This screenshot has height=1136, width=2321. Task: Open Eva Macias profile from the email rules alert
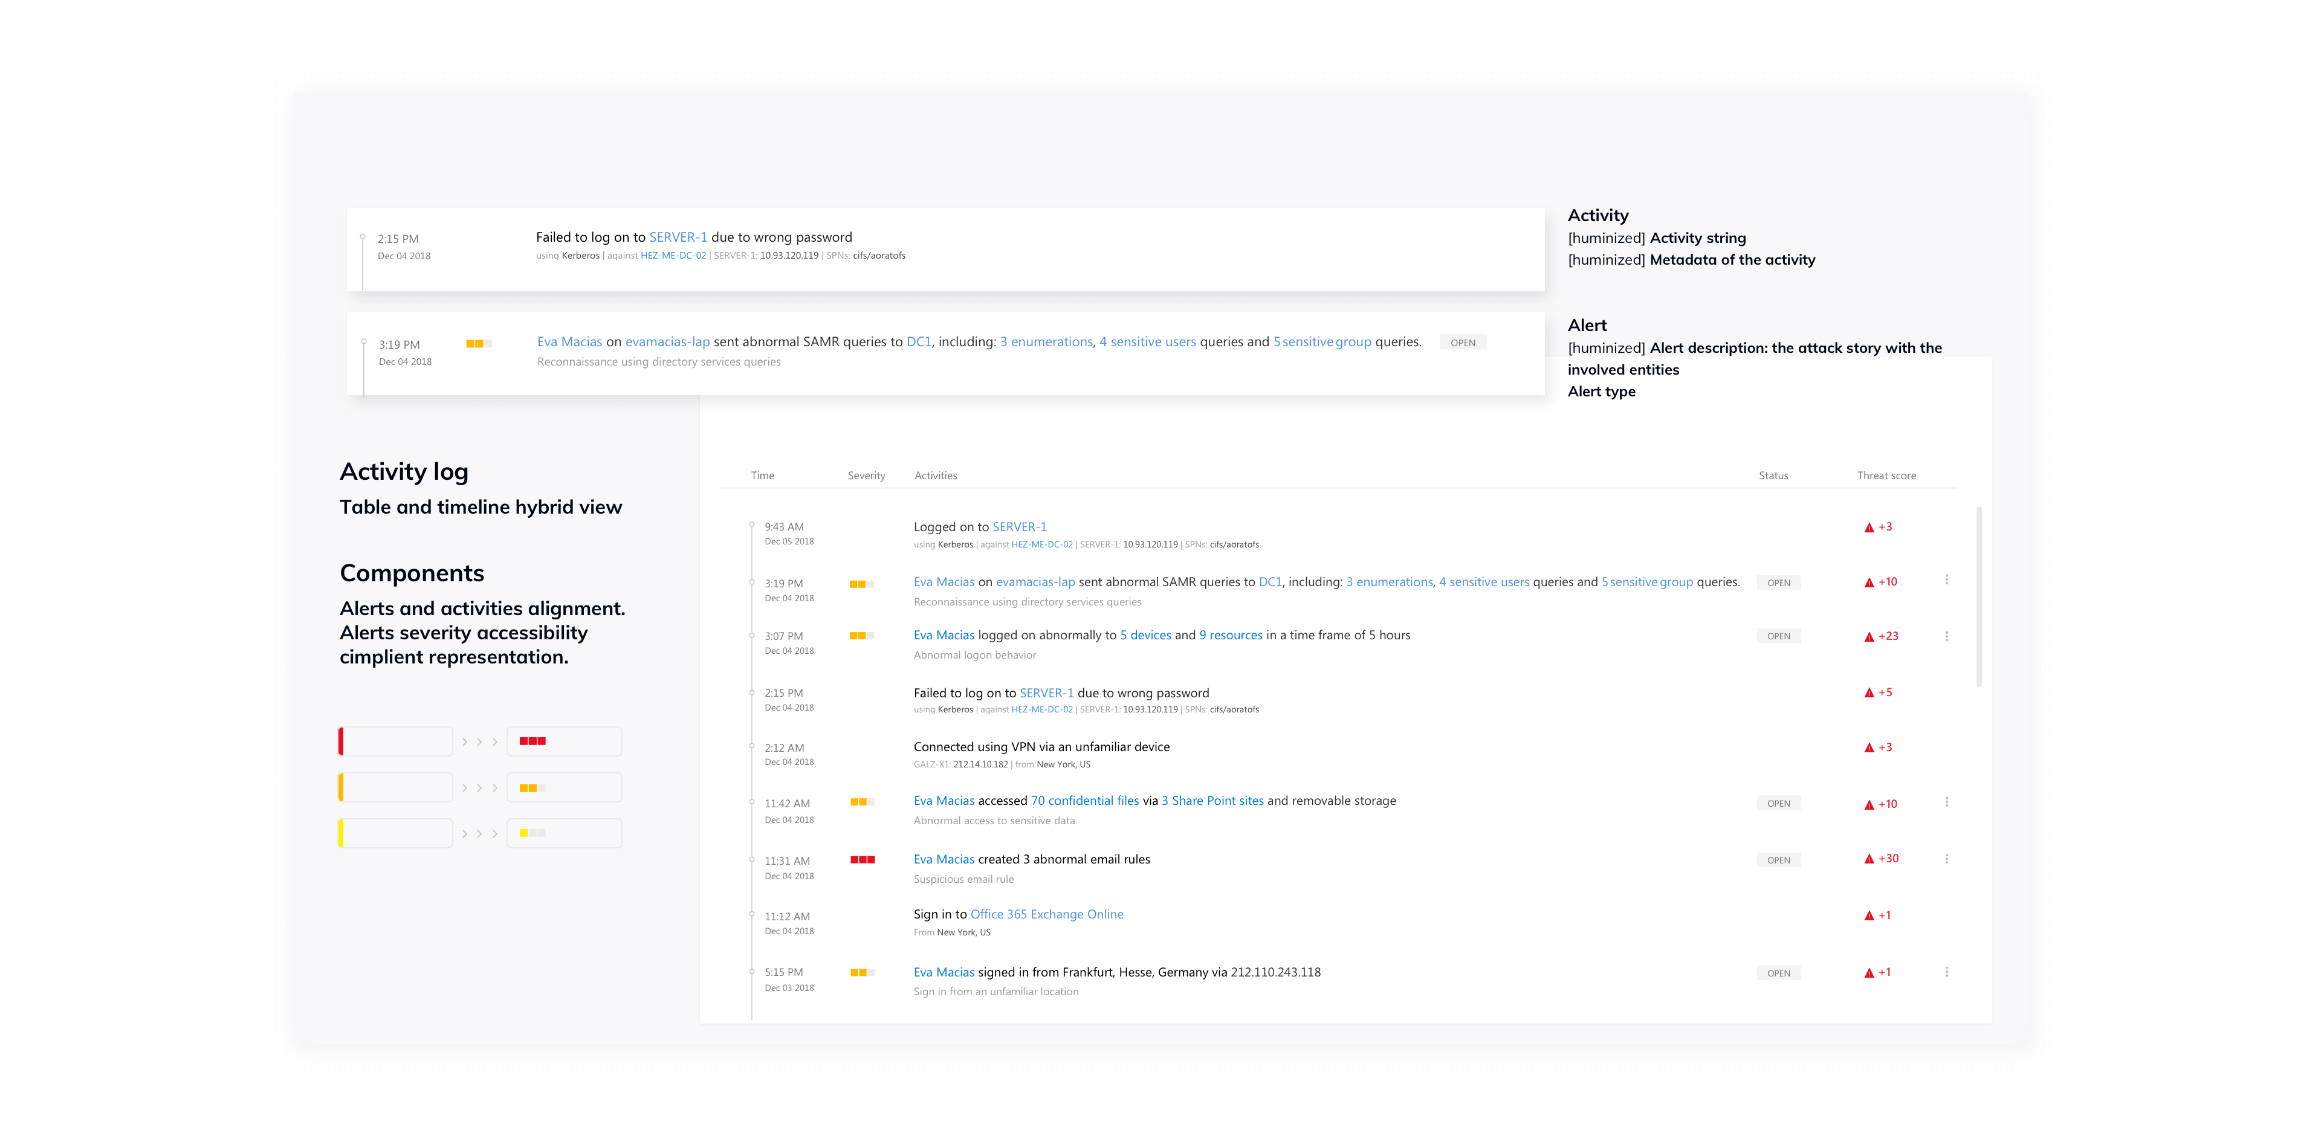(x=944, y=859)
